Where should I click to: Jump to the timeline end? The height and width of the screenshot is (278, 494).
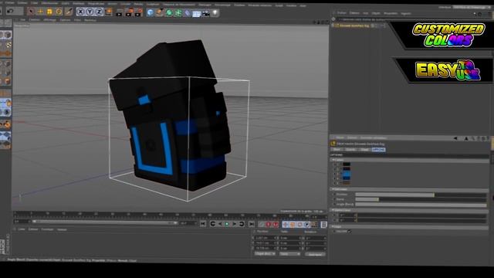click(x=252, y=224)
